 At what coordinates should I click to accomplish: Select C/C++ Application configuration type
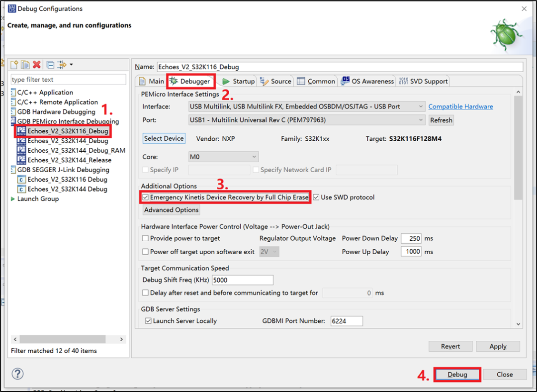[x=45, y=93]
